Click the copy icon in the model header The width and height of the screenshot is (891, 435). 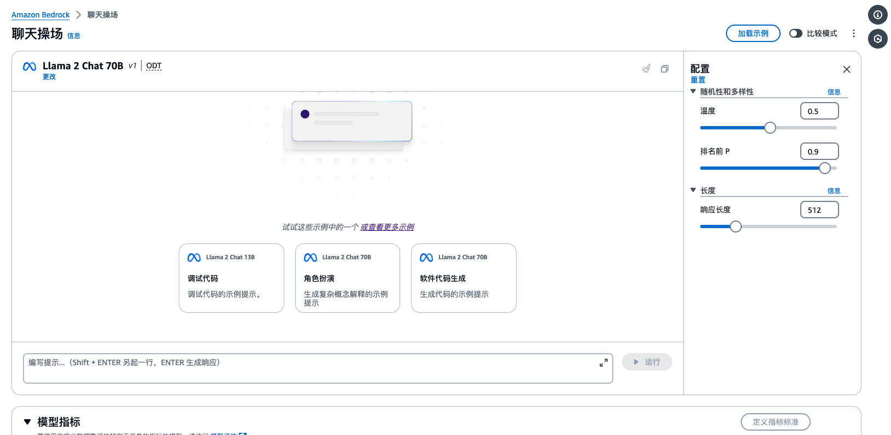point(665,69)
